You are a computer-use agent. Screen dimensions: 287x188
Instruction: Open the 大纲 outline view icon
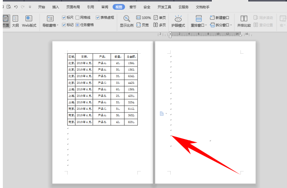[x=16, y=18]
